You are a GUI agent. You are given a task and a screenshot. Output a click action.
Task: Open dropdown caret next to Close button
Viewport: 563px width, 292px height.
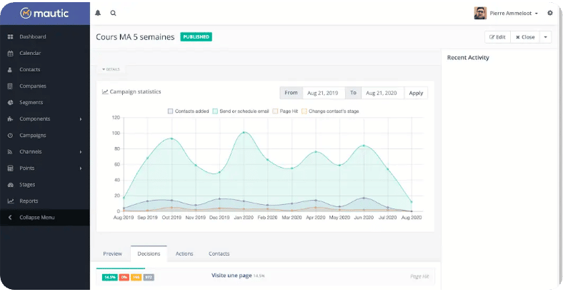pos(546,37)
